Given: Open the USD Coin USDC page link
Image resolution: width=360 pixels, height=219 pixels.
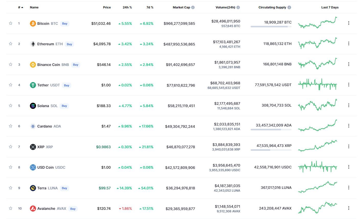Looking at the screenshot, I should 51,167.
